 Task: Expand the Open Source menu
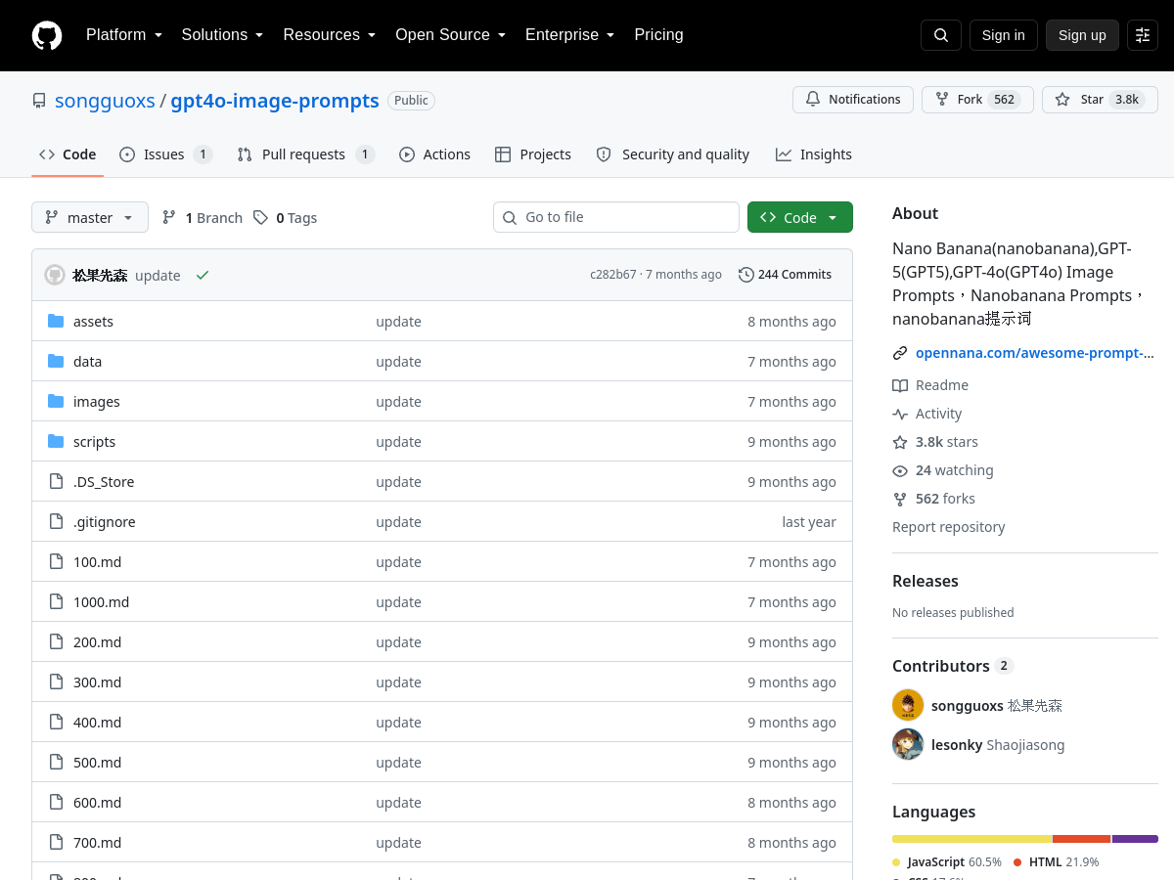[451, 35]
